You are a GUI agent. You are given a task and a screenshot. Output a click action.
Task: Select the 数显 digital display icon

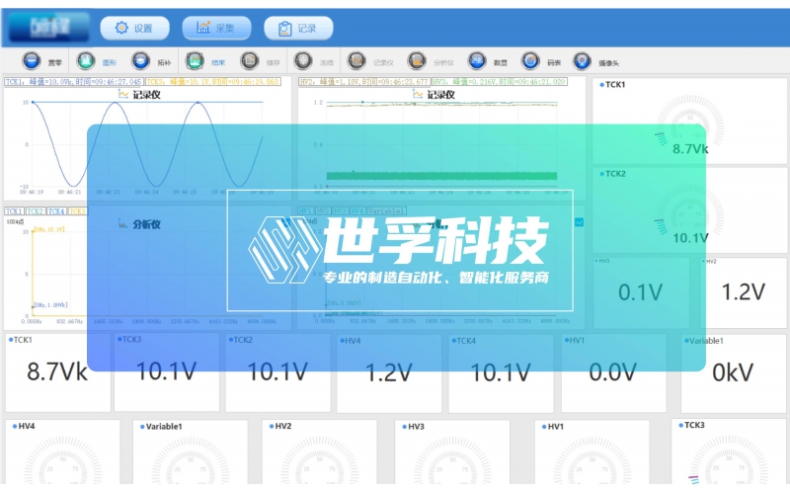tap(477, 60)
